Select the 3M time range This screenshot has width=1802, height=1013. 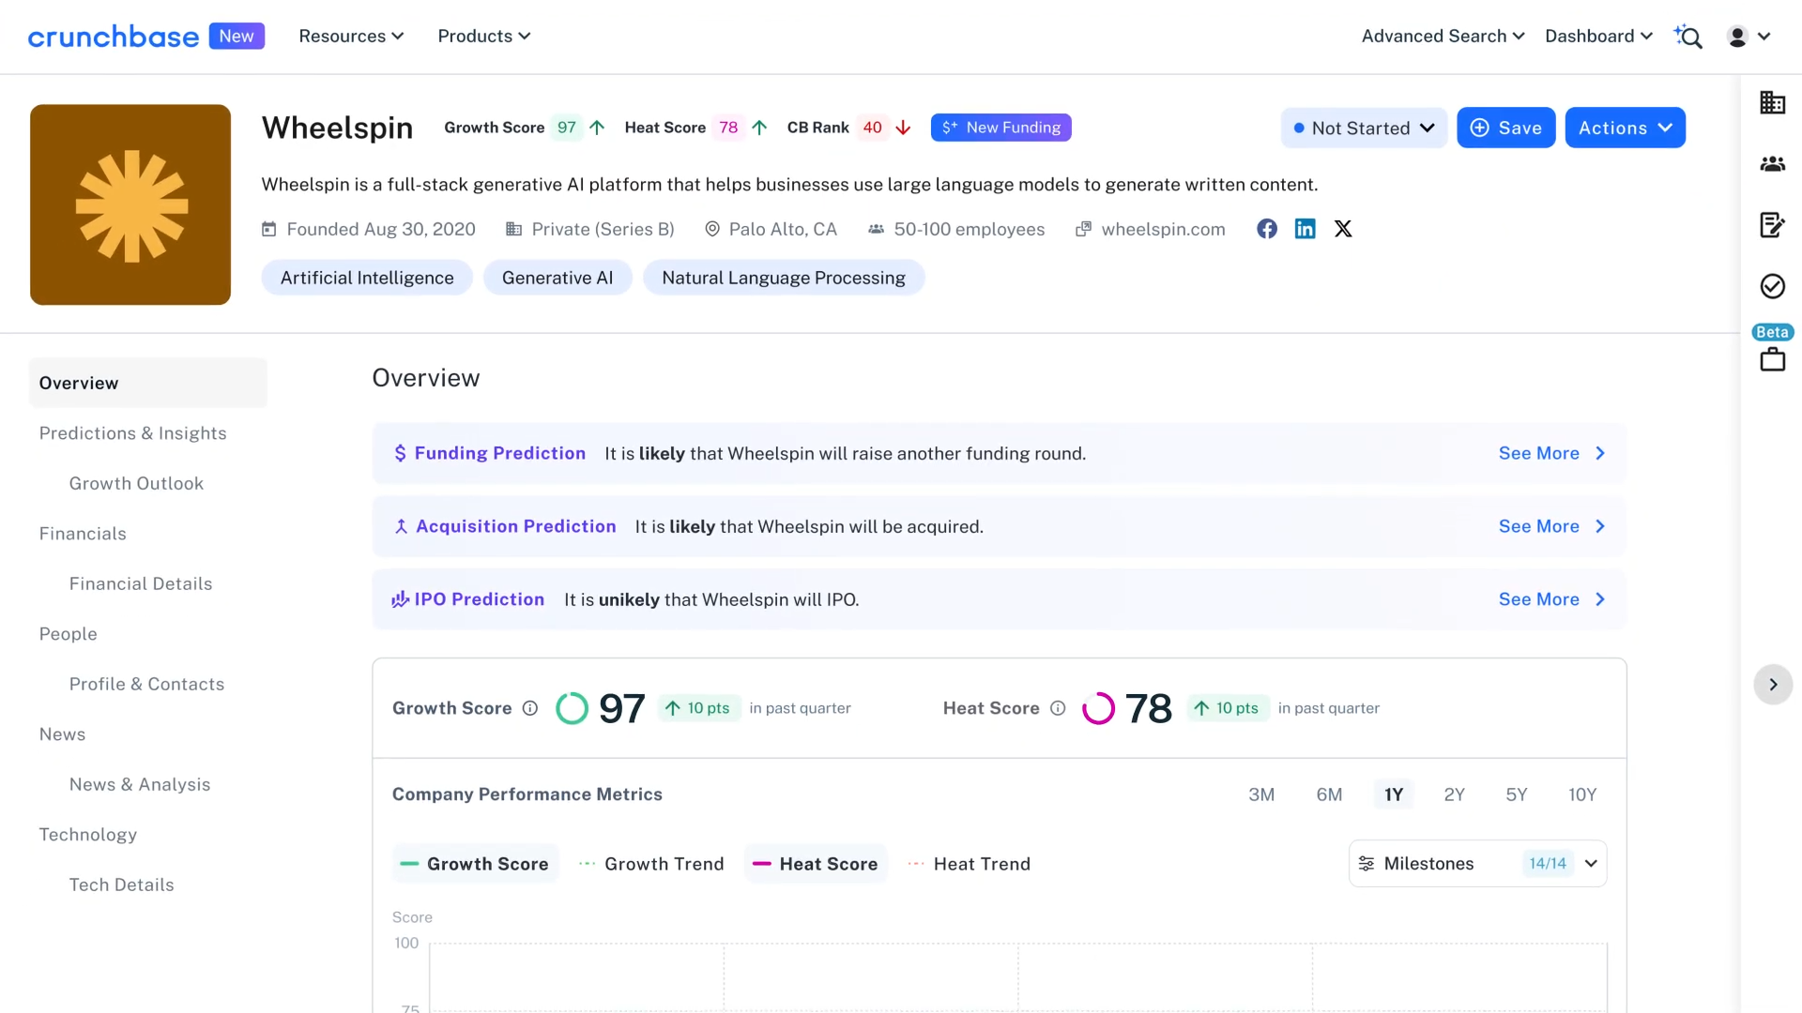click(1261, 794)
